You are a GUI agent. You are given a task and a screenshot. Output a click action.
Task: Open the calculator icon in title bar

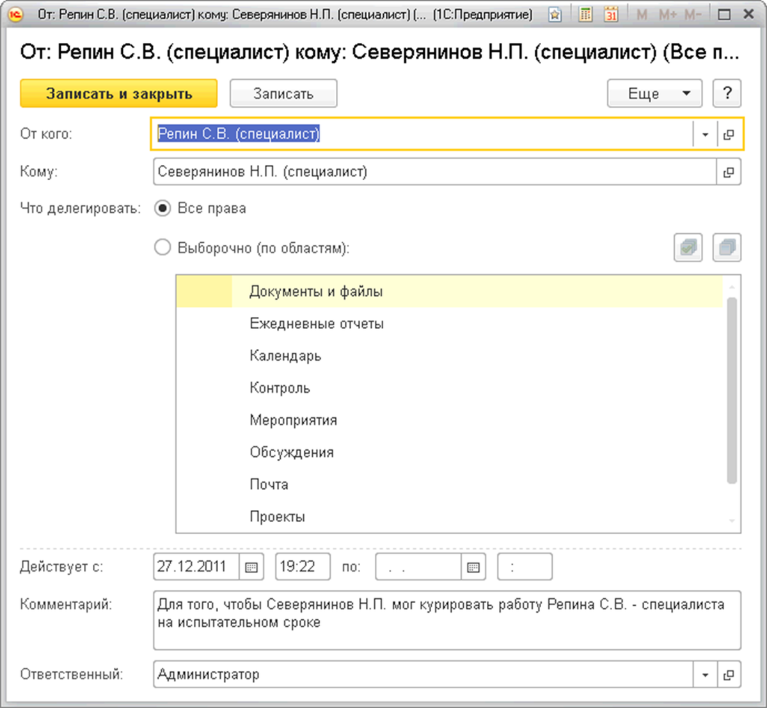coord(585,15)
